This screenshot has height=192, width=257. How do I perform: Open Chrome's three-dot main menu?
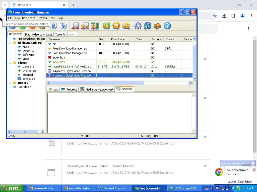click(x=251, y=16)
